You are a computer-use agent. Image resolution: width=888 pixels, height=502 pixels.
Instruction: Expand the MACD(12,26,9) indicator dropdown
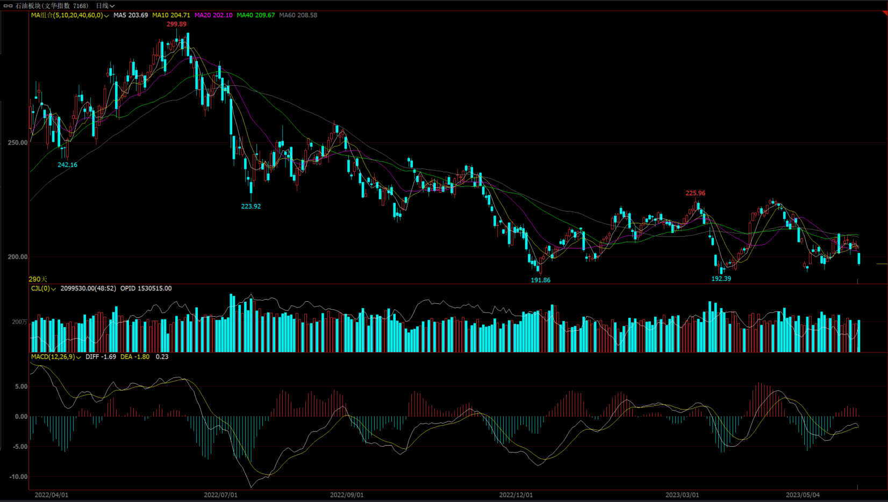56,357
